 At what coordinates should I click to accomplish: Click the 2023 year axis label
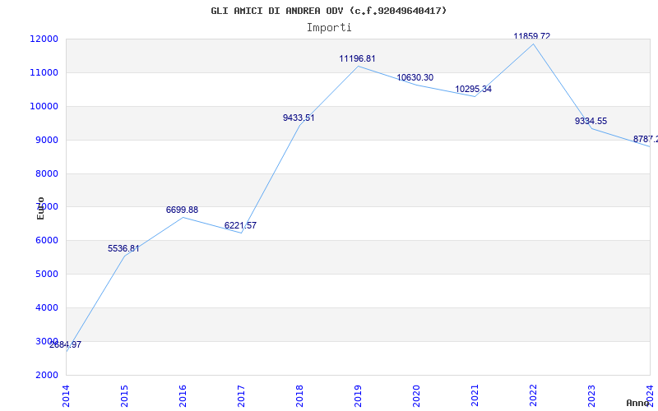coord(591,396)
